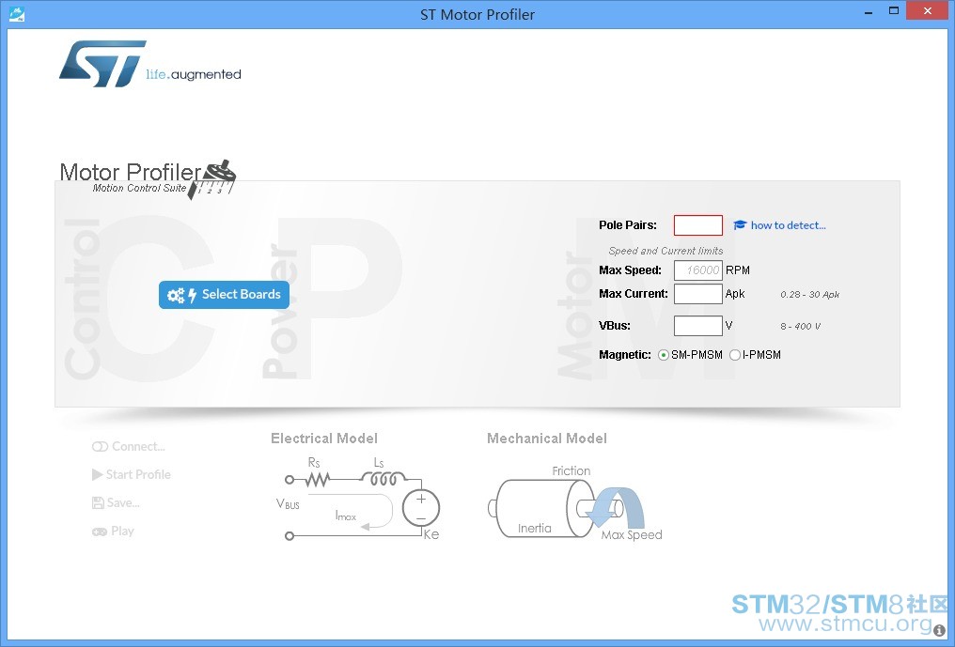
Task: Click the Electrical Model circuit diagram
Action: (358, 499)
